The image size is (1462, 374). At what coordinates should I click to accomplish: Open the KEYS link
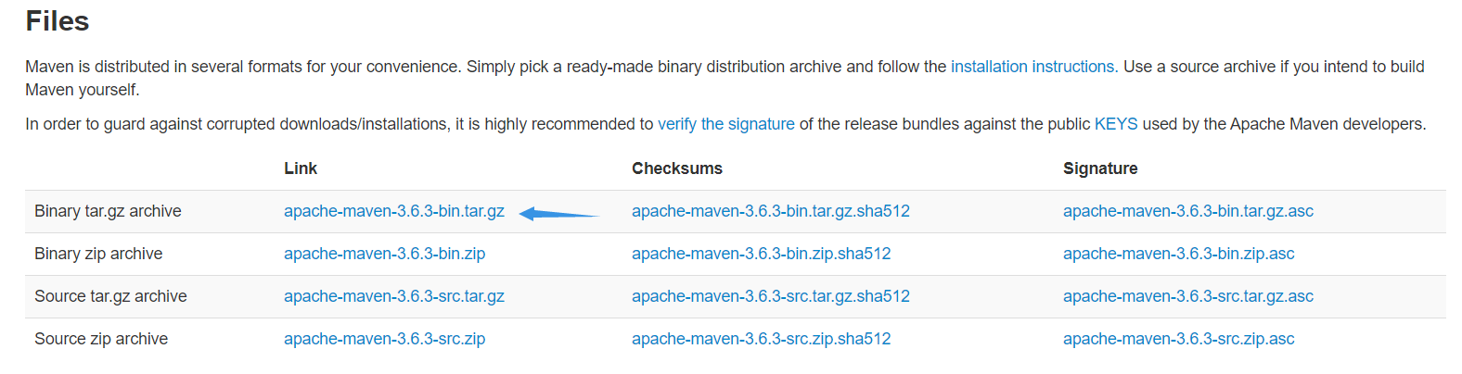point(1116,124)
